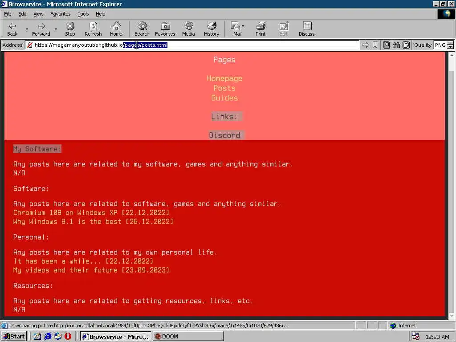Show the History toolbar panel

click(x=212, y=29)
